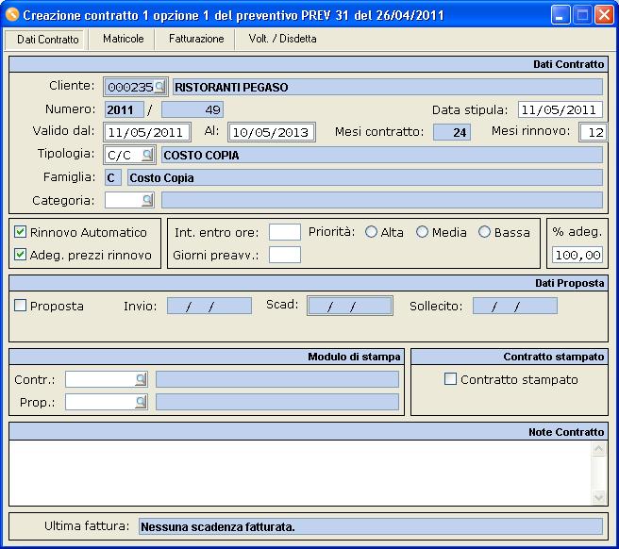This screenshot has height=549, width=619.
Task: Click the Invio date field
Action: click(209, 306)
